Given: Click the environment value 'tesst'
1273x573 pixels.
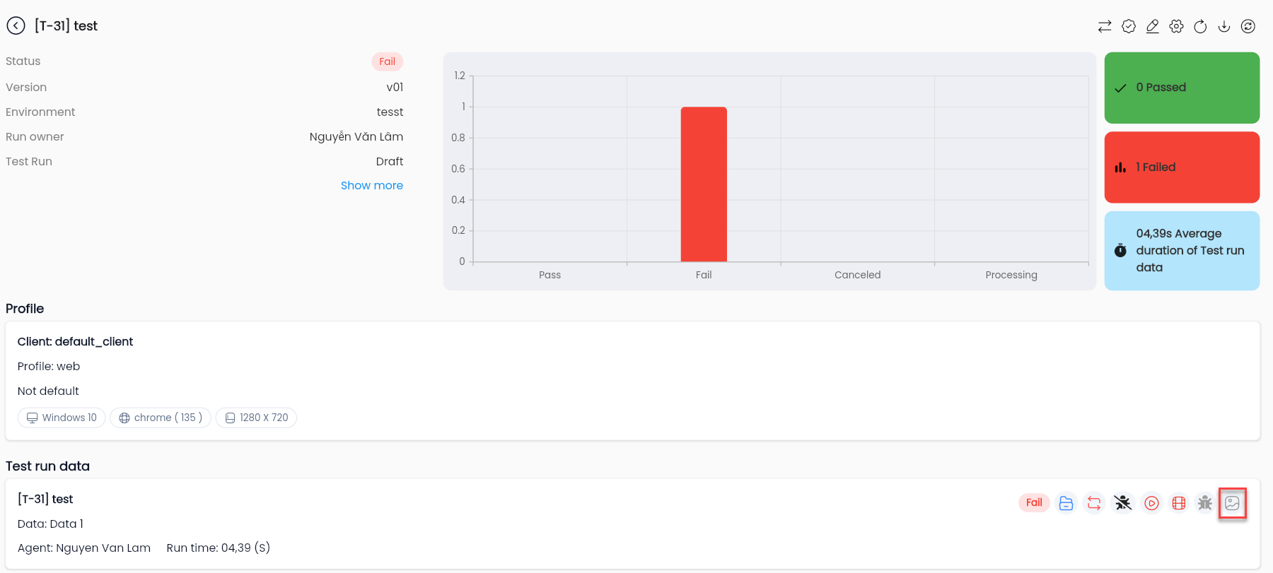Looking at the screenshot, I should pyautogui.click(x=390, y=112).
